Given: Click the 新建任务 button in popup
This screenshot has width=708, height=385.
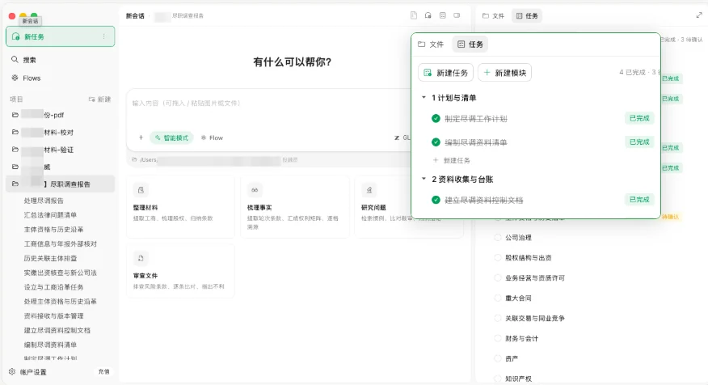Looking at the screenshot, I should pyautogui.click(x=445, y=72).
